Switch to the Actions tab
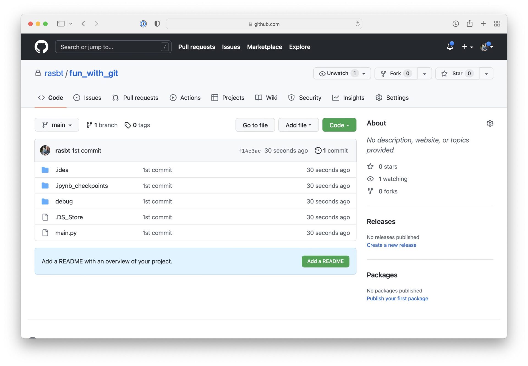This screenshot has height=366, width=528. coord(185,98)
